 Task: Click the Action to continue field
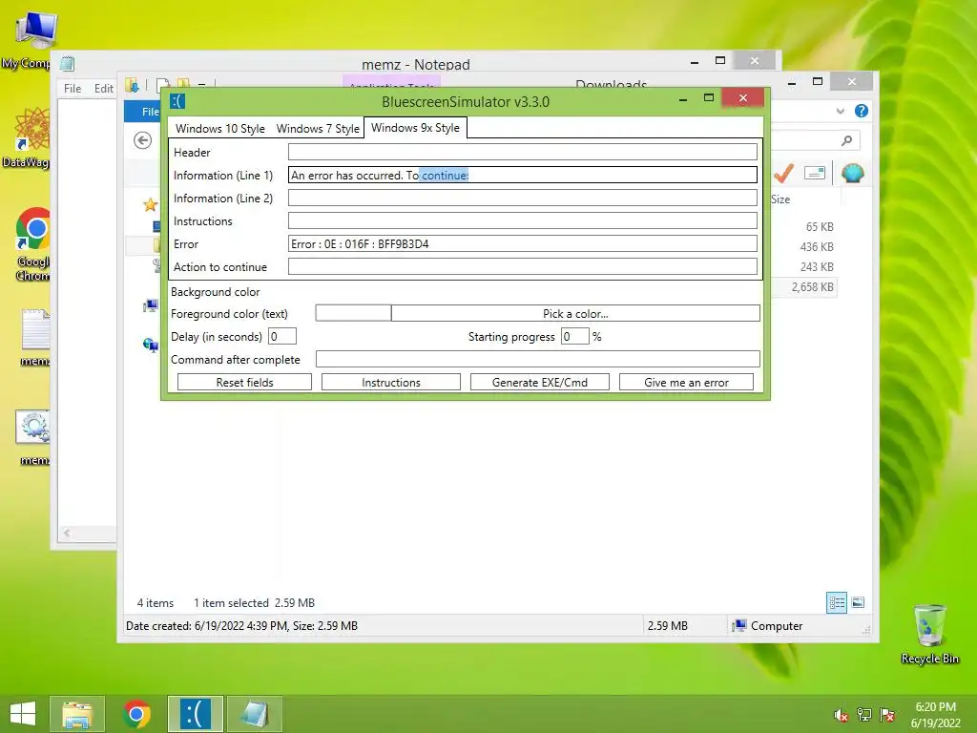[x=522, y=267]
